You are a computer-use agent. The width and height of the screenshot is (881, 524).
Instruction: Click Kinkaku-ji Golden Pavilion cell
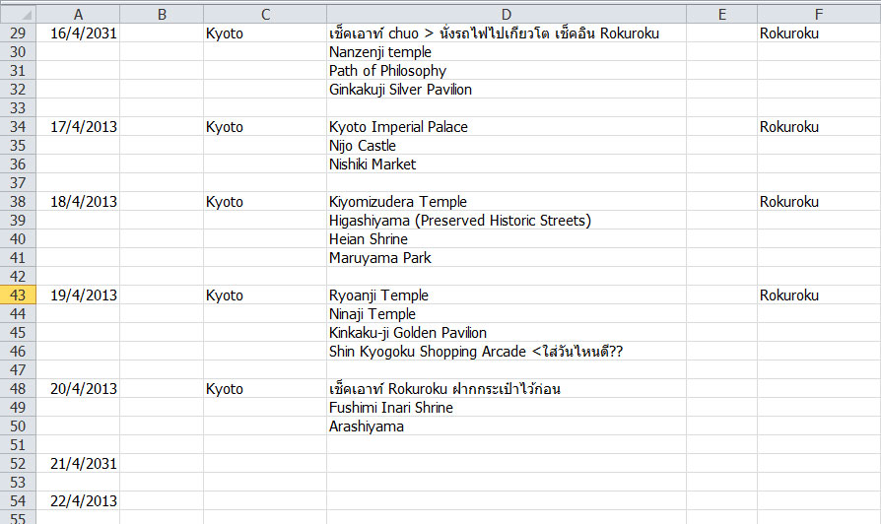pyautogui.click(x=507, y=333)
